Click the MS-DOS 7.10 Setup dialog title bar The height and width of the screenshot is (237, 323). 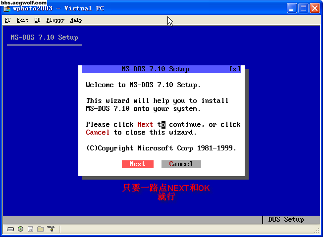155,69
